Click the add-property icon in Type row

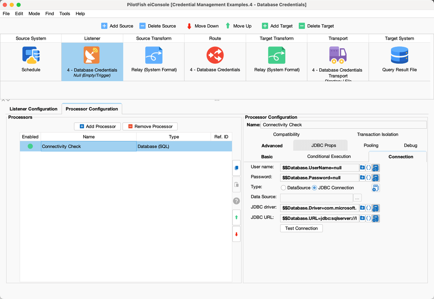[x=376, y=188]
